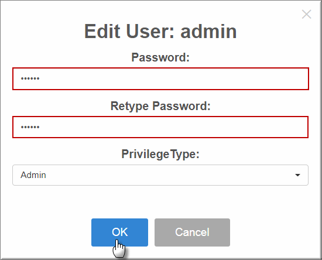Close the Edit User dialog with the X
The height and width of the screenshot is (260, 322).
pos(306,15)
